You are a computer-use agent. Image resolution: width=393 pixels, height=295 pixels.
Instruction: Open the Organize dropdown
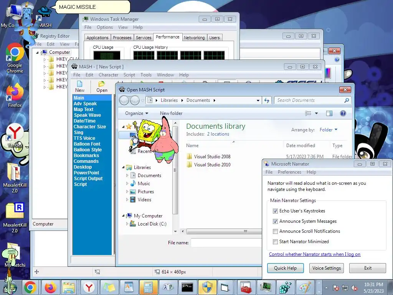click(x=137, y=113)
